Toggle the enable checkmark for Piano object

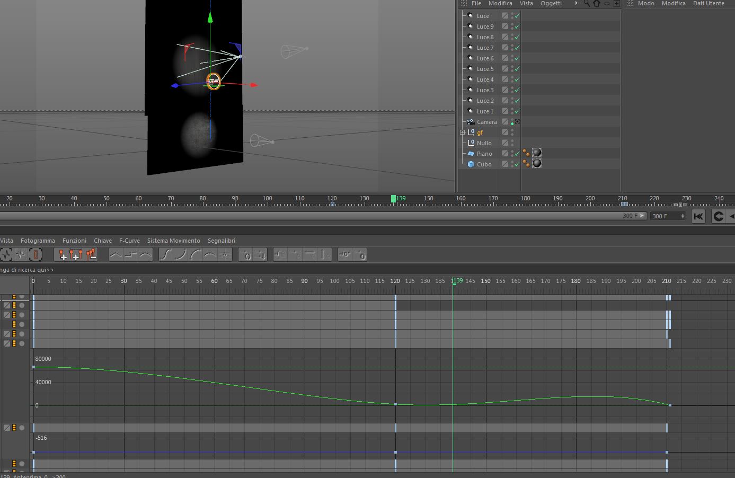coord(517,154)
